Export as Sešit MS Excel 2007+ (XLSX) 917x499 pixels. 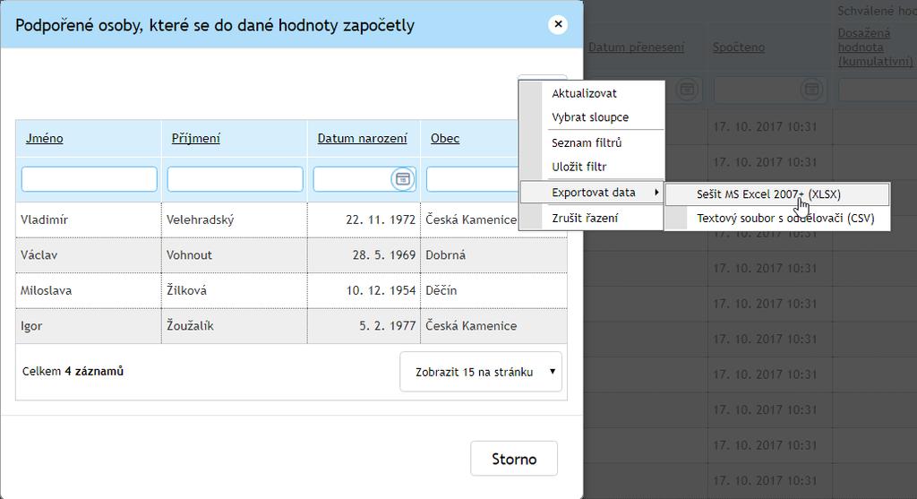pyautogui.click(x=777, y=194)
